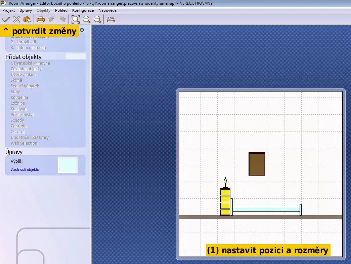Open the Projekt menu
Screen dimensions: 351x264
(x=8, y=10)
